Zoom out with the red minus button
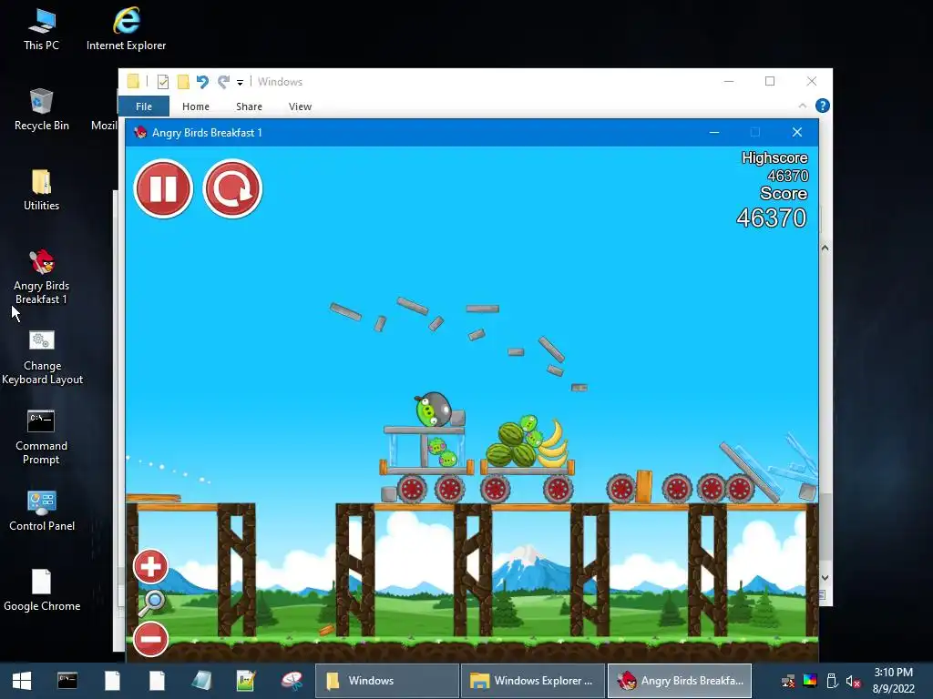The image size is (933, 699). click(x=150, y=639)
